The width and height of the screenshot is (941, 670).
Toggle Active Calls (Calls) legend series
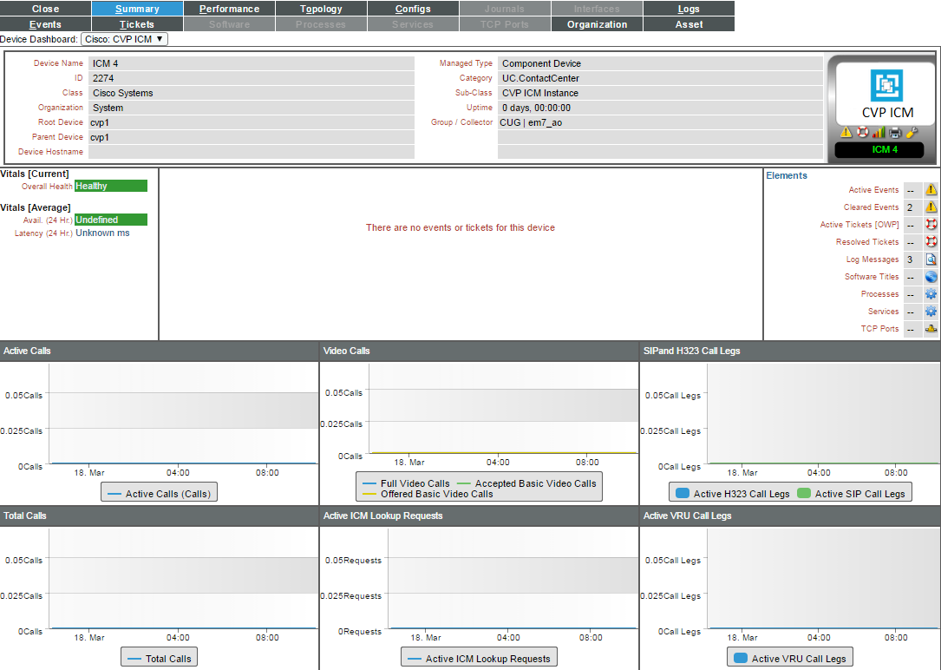click(x=159, y=494)
